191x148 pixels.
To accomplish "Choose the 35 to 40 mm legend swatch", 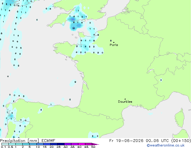I will [75, 144].
